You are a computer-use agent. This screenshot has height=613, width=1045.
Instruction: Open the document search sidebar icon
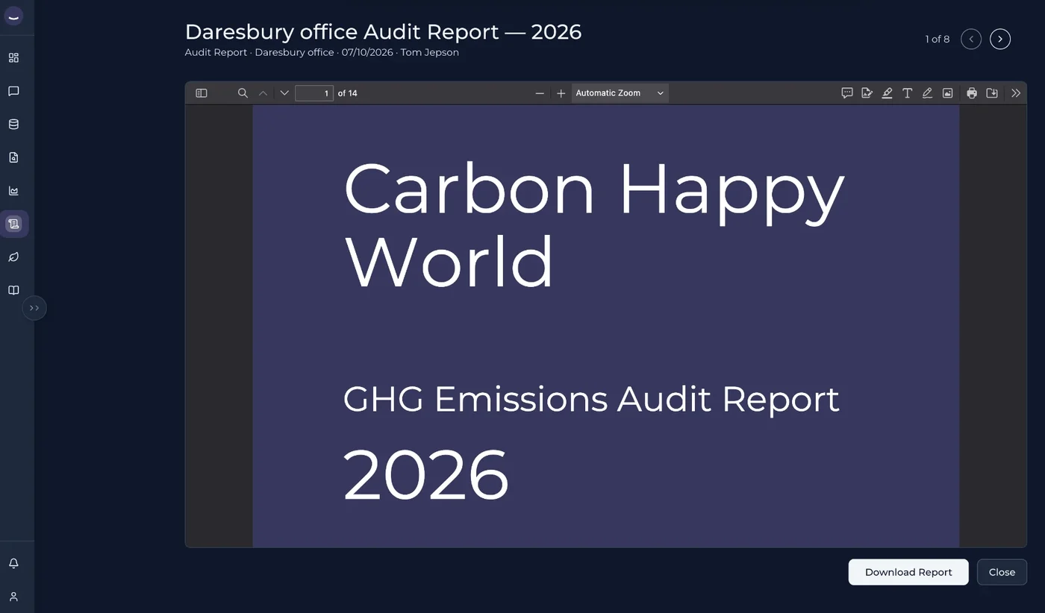(x=13, y=157)
